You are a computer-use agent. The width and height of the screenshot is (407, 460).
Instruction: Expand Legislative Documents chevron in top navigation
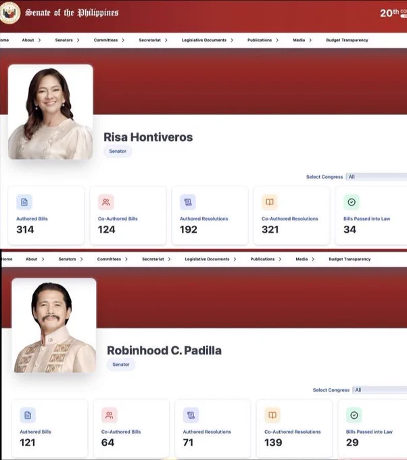[232, 40]
